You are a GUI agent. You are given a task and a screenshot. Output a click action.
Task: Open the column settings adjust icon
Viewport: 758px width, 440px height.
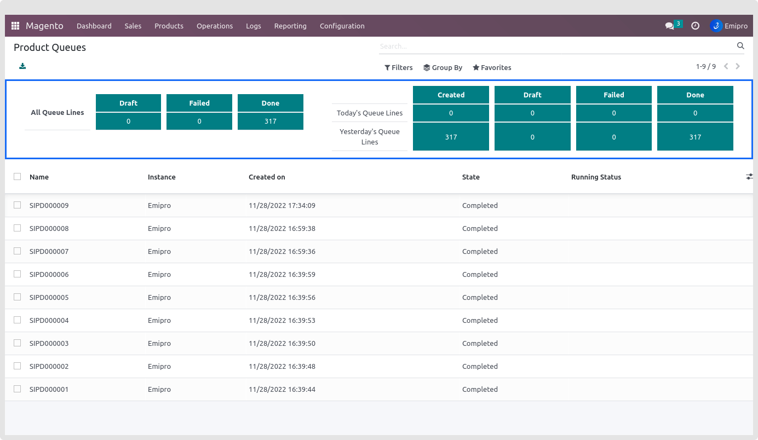pos(749,177)
